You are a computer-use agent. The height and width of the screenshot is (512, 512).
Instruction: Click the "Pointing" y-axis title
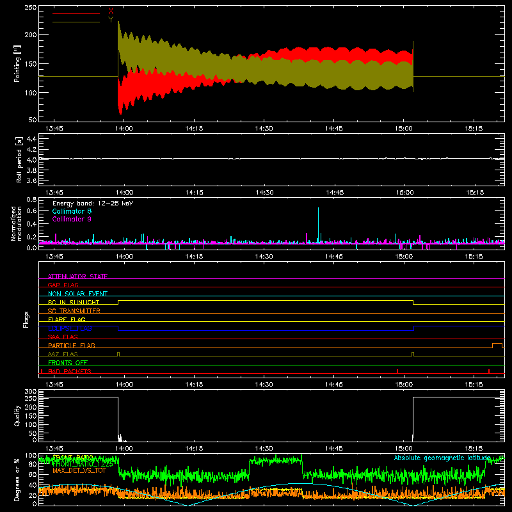point(17,63)
